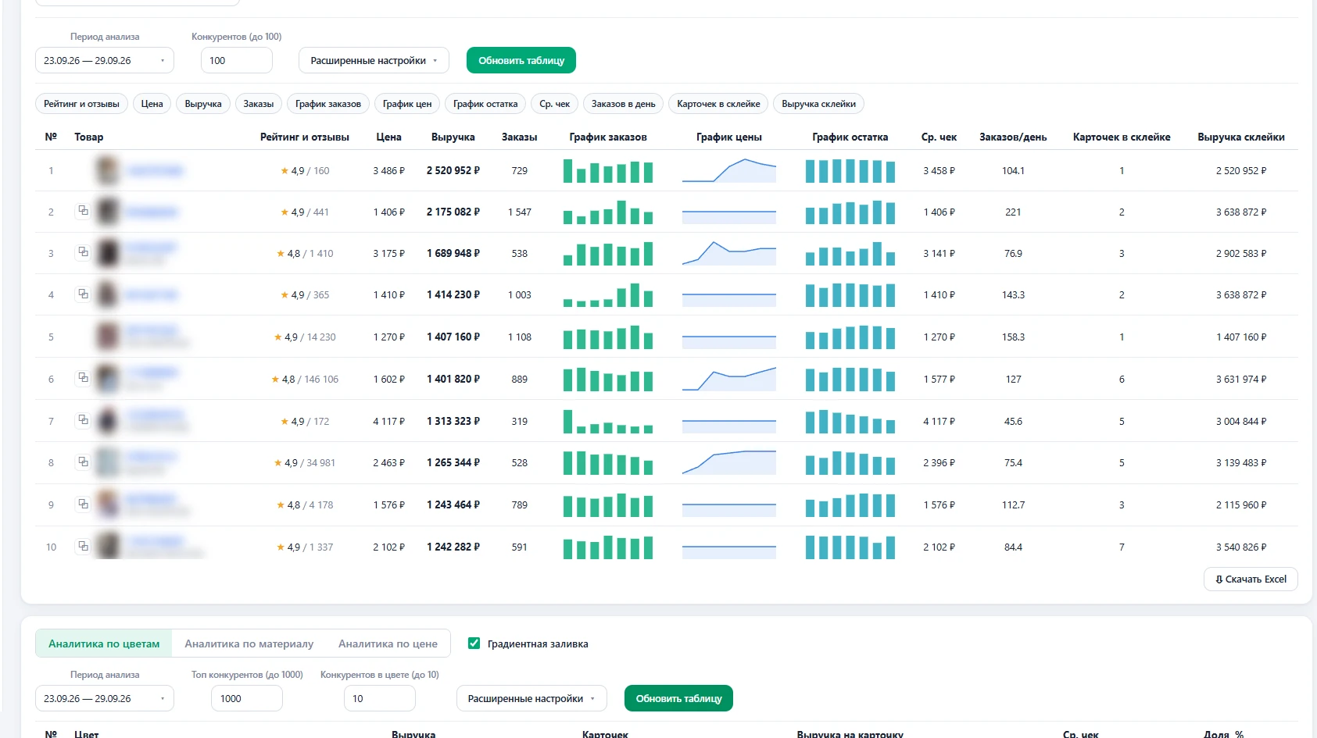Click the glued-cards icon in row 8
The image size is (1317, 738).
[83, 462]
